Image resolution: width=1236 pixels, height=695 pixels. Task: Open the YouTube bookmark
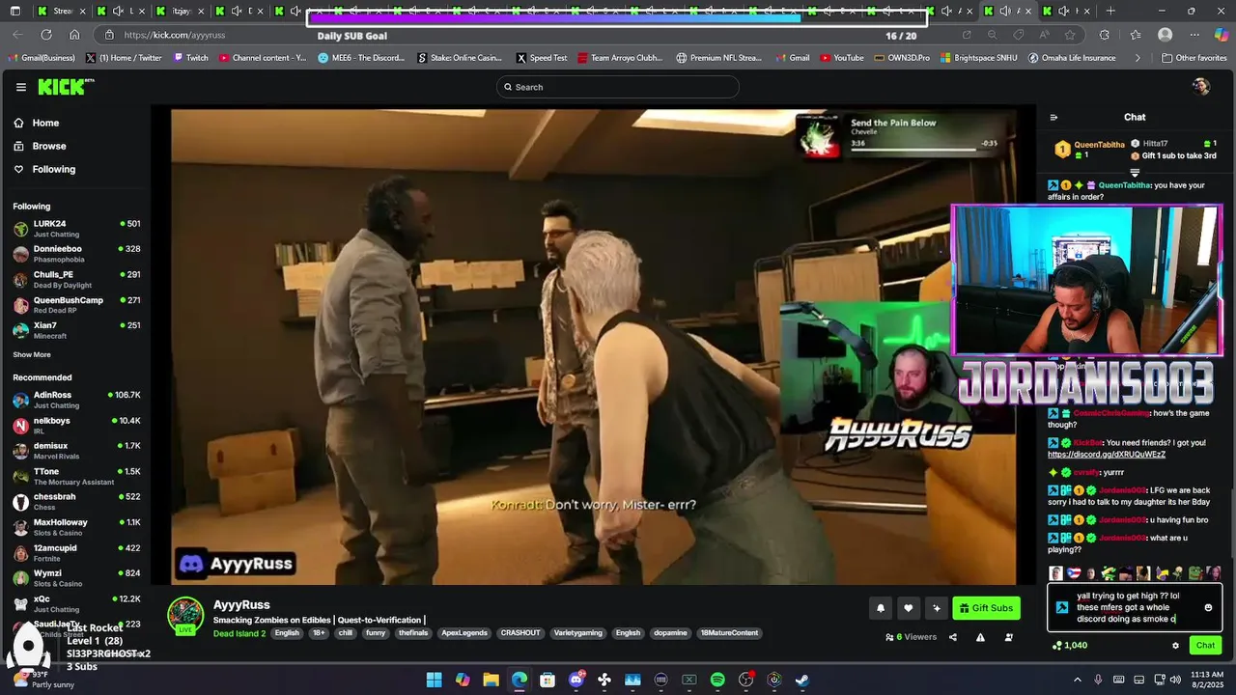[842, 58]
